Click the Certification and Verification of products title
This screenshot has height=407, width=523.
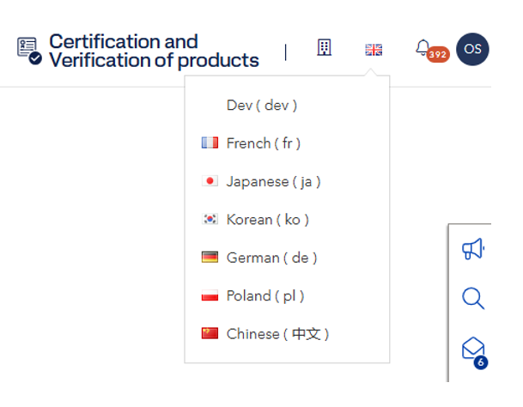click(154, 51)
